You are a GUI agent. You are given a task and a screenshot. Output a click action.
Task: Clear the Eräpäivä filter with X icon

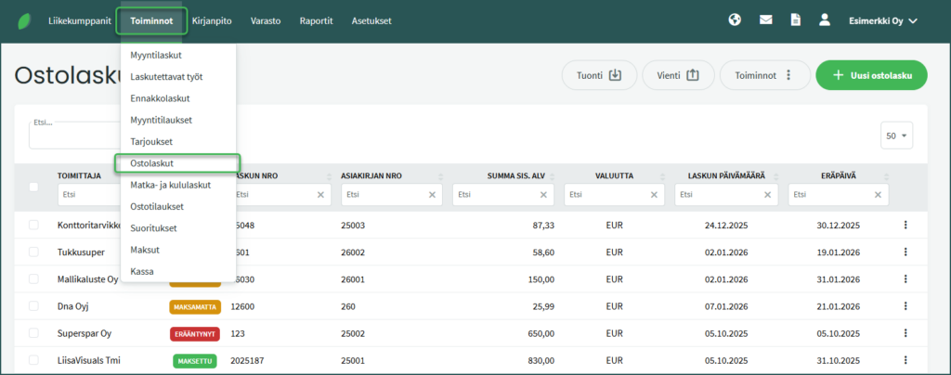pos(879,195)
